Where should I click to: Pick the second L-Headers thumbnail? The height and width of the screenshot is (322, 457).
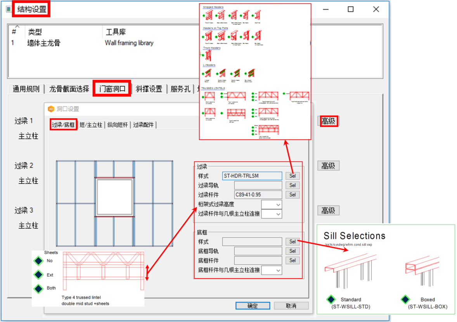222,73
